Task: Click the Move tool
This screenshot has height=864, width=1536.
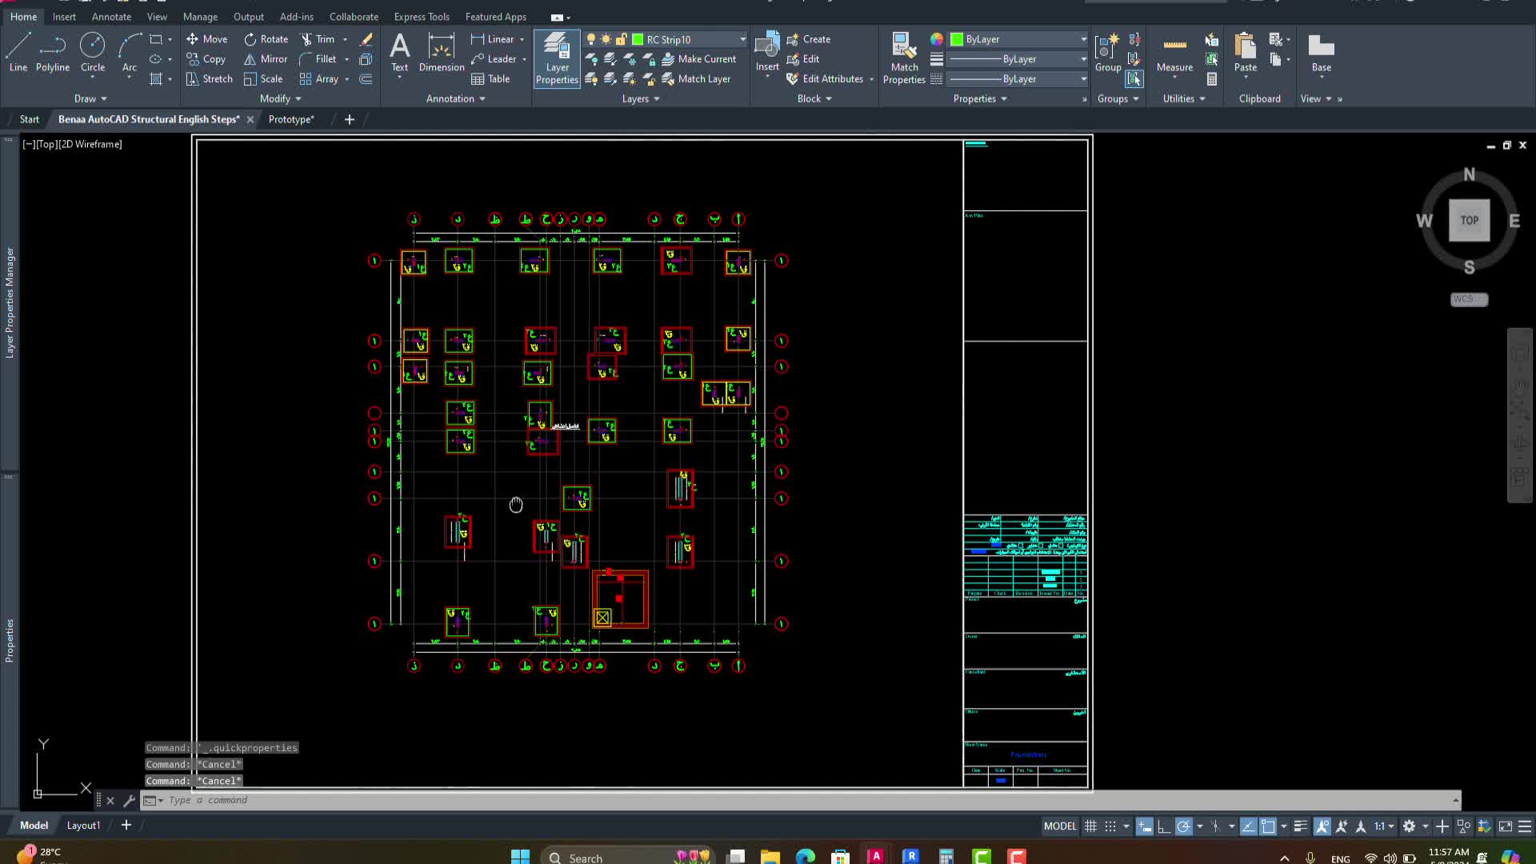Action: pyautogui.click(x=206, y=39)
